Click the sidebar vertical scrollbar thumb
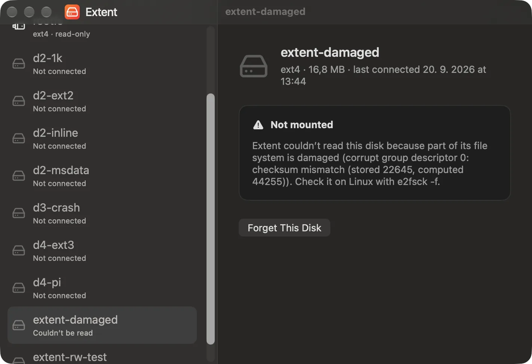This screenshot has height=364, width=532. 211,219
